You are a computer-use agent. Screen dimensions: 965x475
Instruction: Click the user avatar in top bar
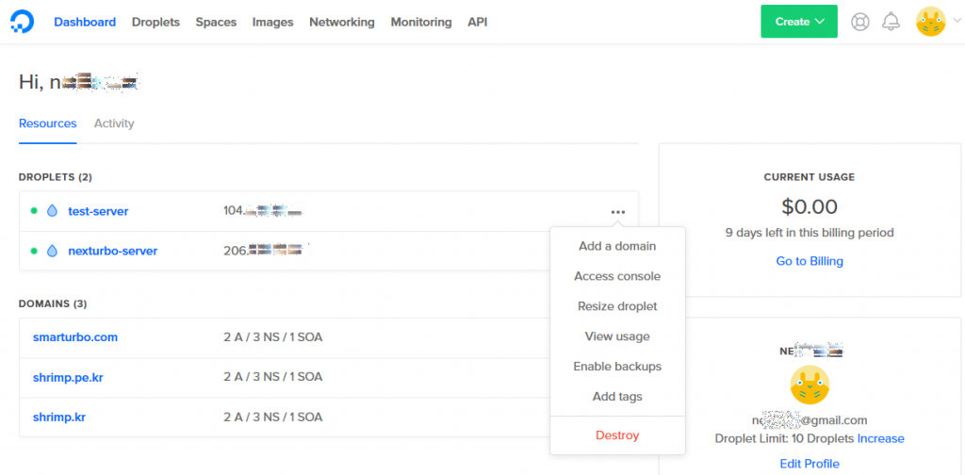(x=930, y=22)
